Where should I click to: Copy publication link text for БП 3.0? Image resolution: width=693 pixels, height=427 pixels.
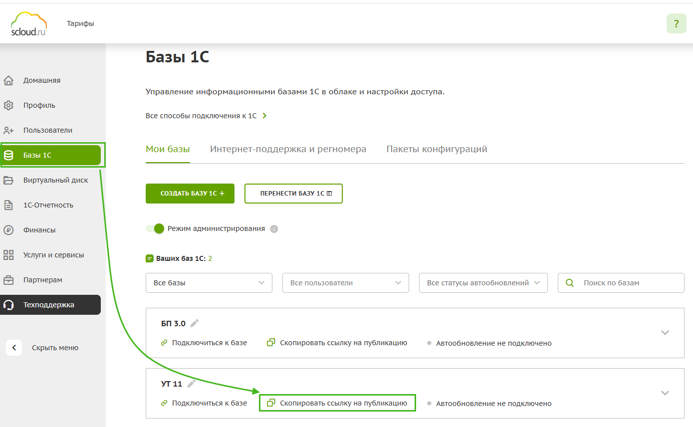point(344,343)
